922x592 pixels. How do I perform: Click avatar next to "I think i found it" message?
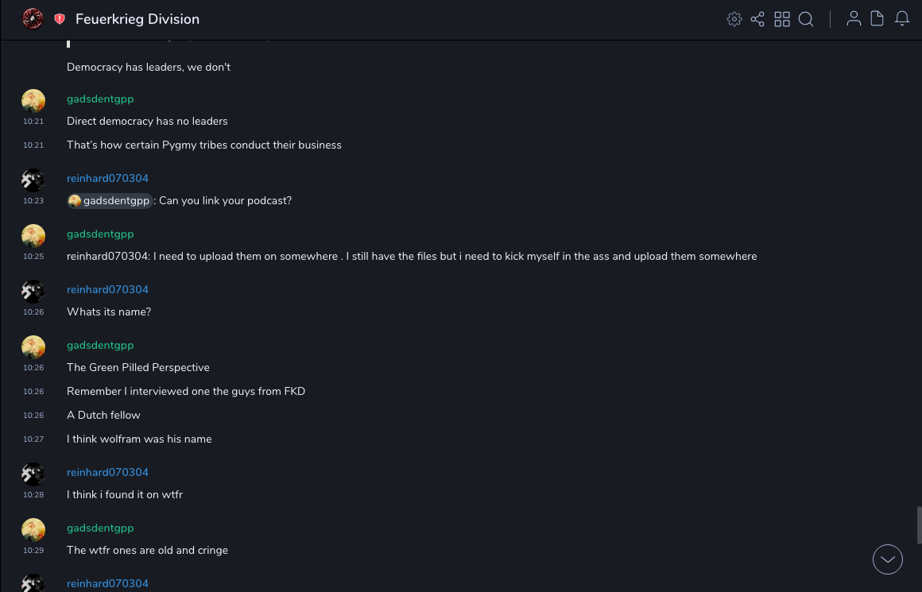33,475
